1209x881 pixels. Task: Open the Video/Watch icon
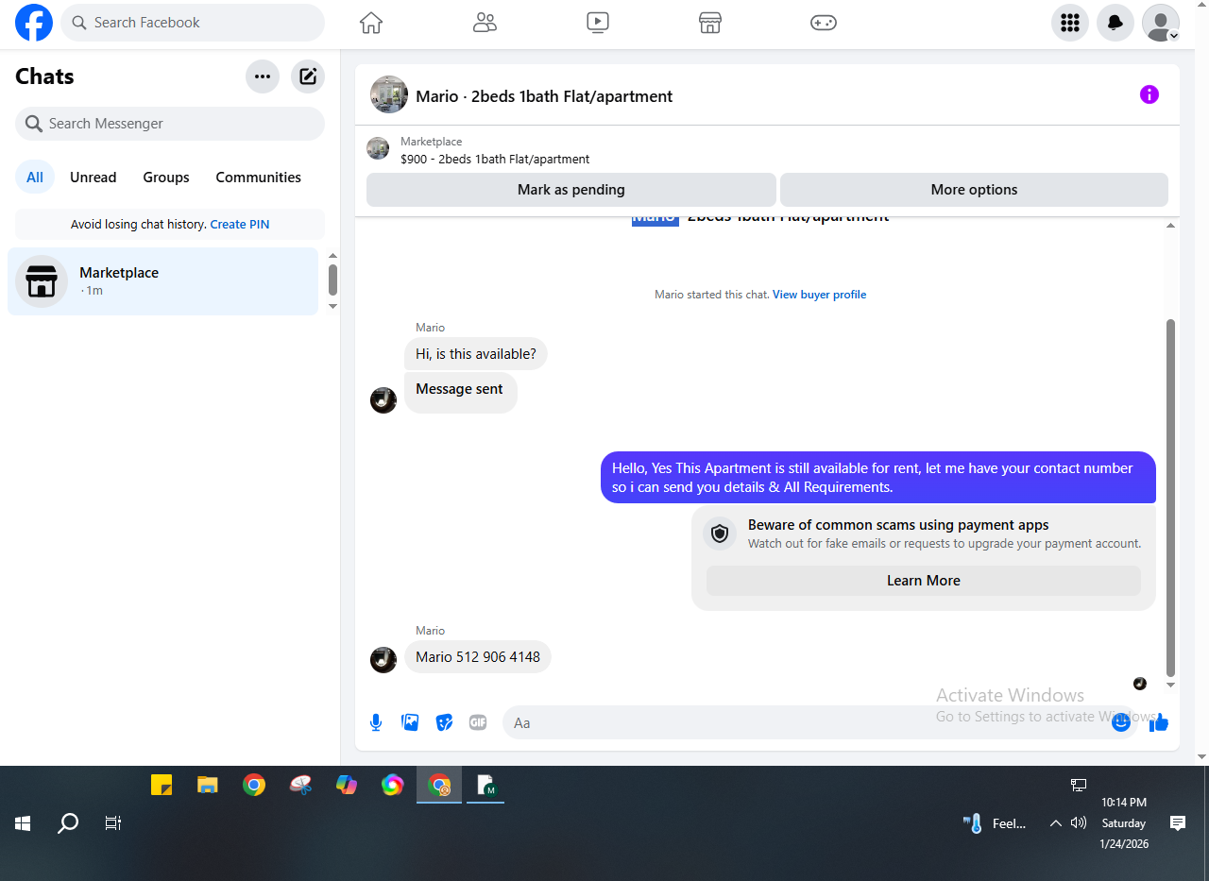click(598, 23)
